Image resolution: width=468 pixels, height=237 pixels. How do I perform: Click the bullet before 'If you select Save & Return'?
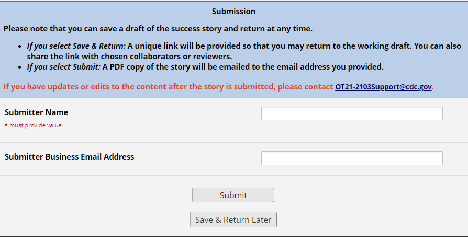point(20,46)
